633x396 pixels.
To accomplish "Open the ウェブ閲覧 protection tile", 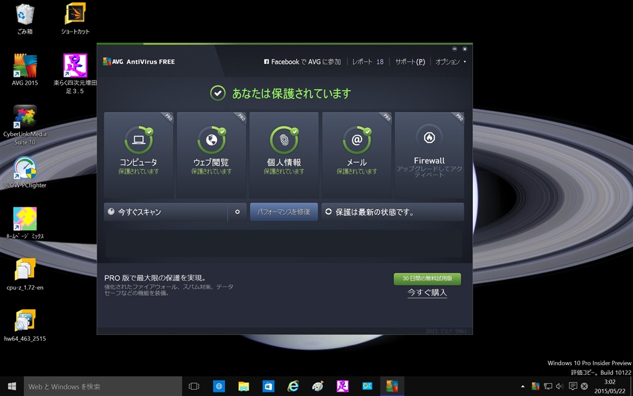I will click(x=211, y=155).
